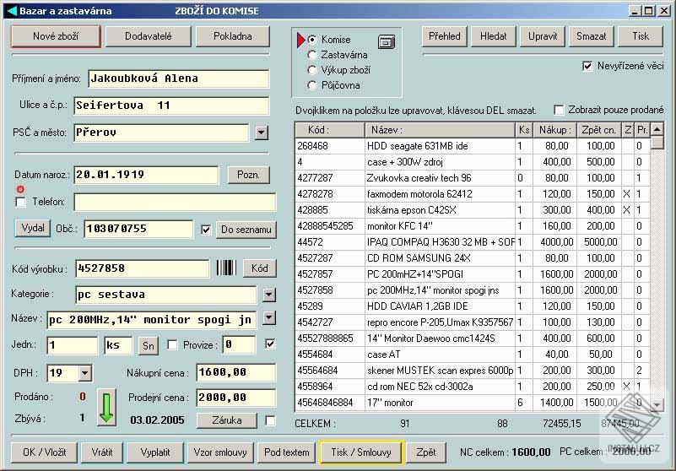676x471 pixels.
Task: Click the barcode icon beside product code
Action: 225,268
